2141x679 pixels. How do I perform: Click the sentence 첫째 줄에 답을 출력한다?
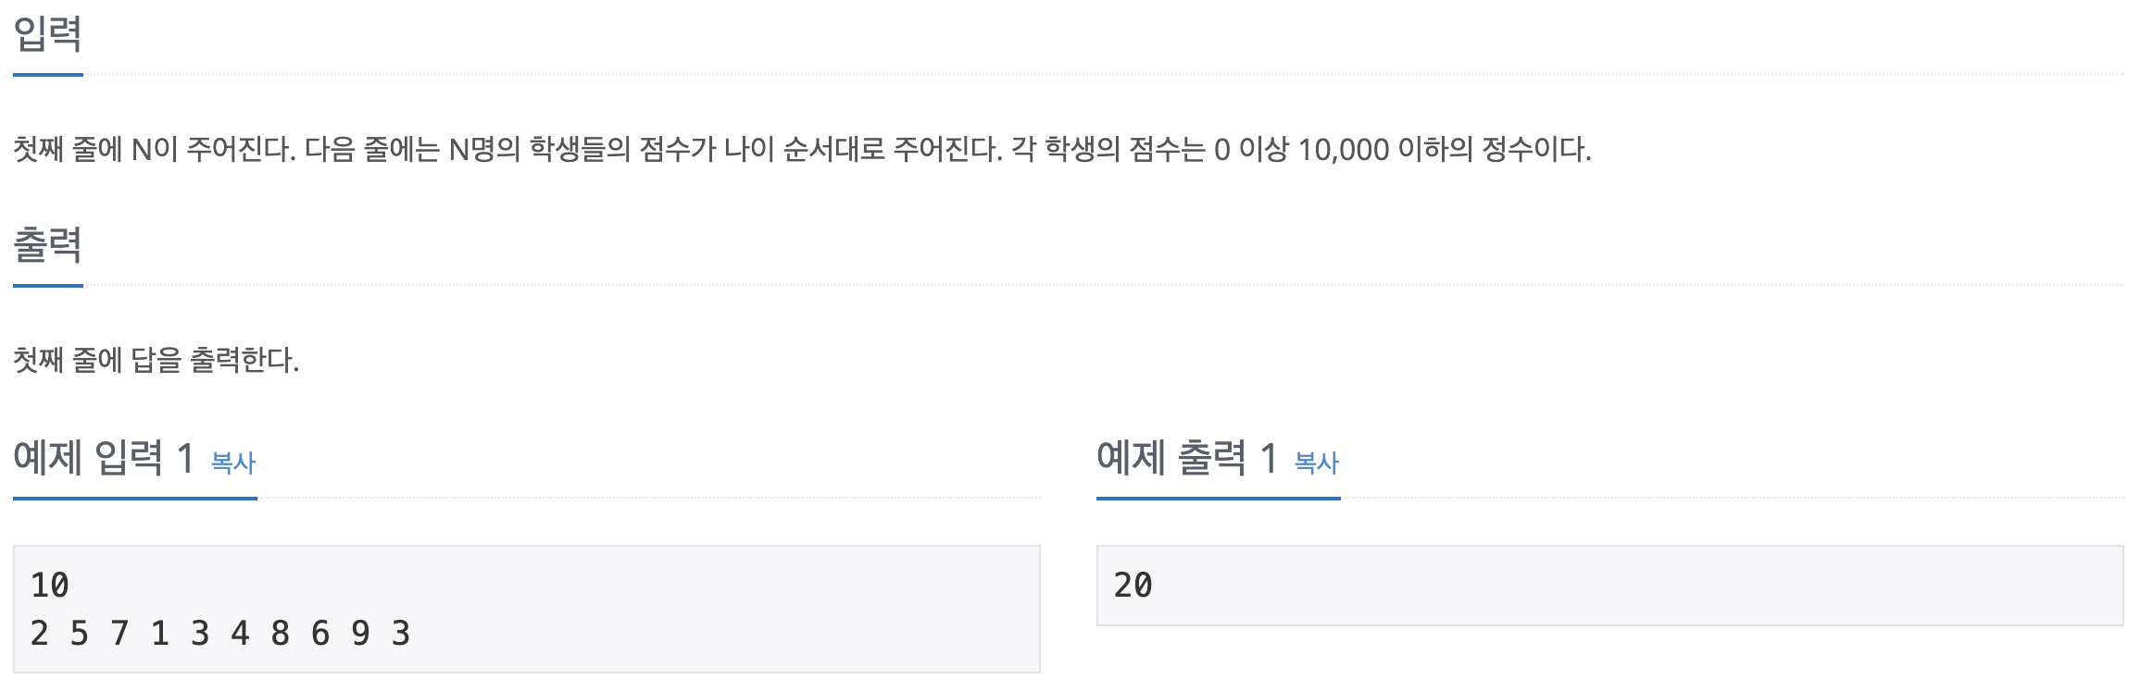(x=156, y=360)
